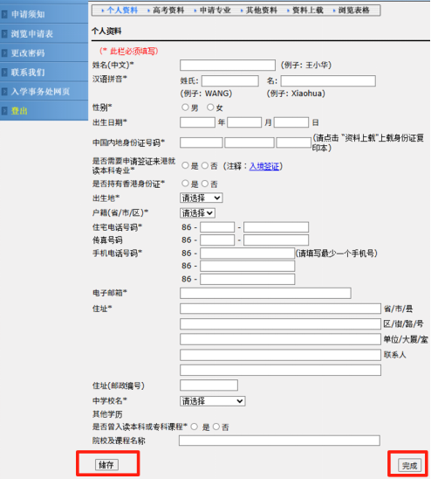Open the 出生地 dropdown

[x=201, y=198]
